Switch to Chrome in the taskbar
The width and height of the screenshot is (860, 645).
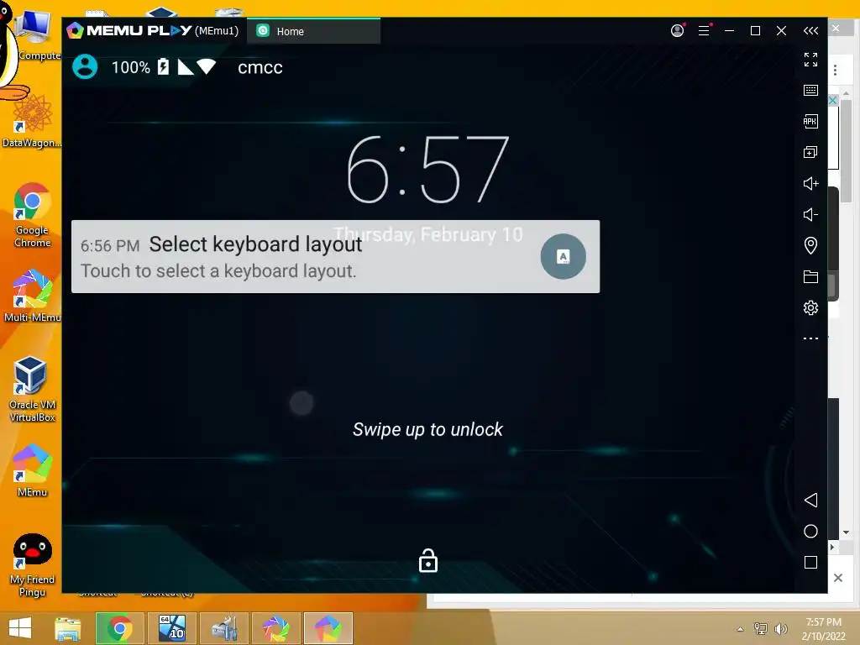[x=120, y=628]
